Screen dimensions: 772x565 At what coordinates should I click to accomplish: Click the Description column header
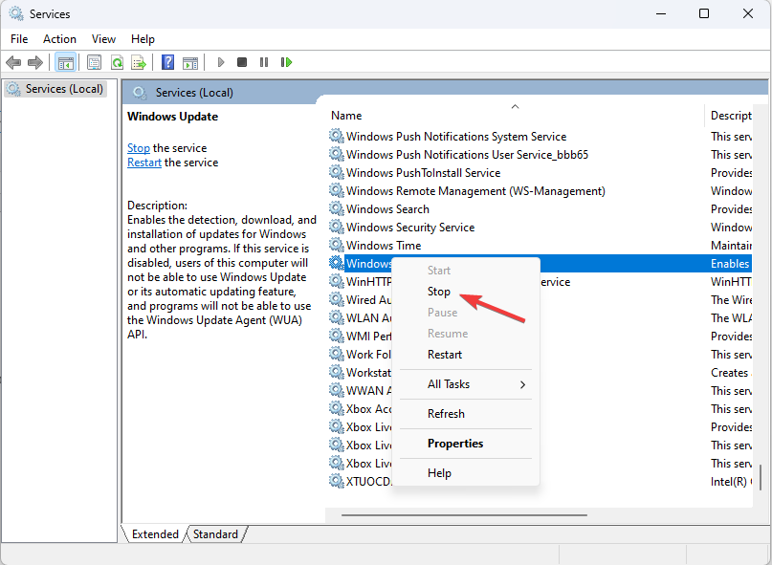click(x=730, y=115)
